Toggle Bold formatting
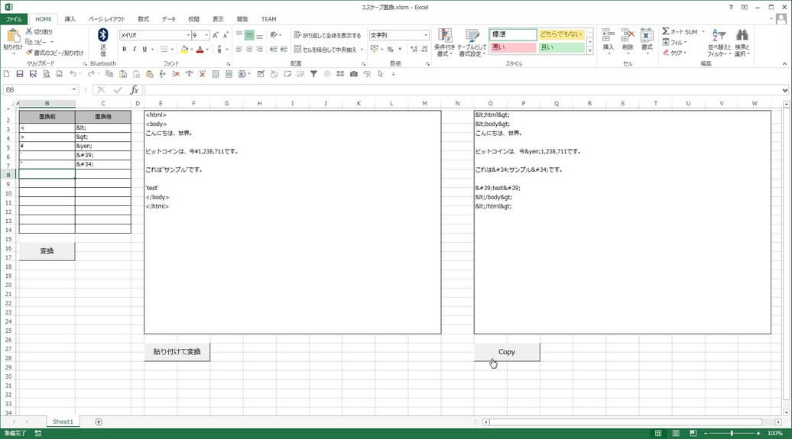792x439 pixels. pos(124,50)
